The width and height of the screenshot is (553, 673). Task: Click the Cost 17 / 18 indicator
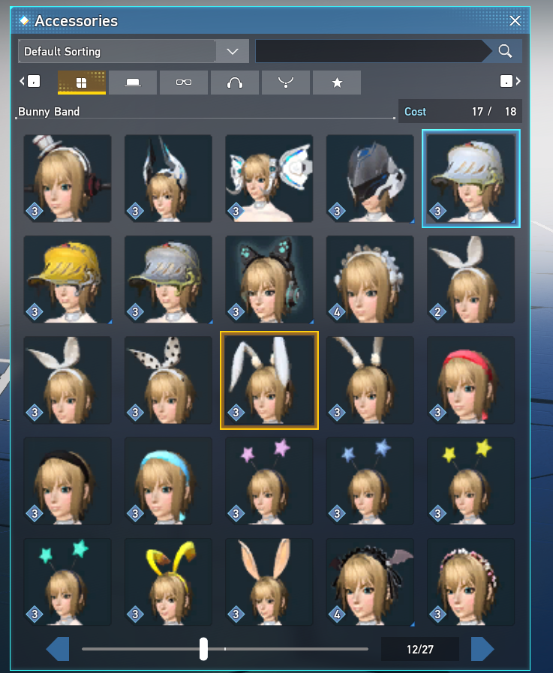[460, 112]
